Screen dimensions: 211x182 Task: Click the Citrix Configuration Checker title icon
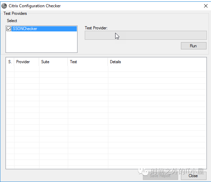pos(4,6)
